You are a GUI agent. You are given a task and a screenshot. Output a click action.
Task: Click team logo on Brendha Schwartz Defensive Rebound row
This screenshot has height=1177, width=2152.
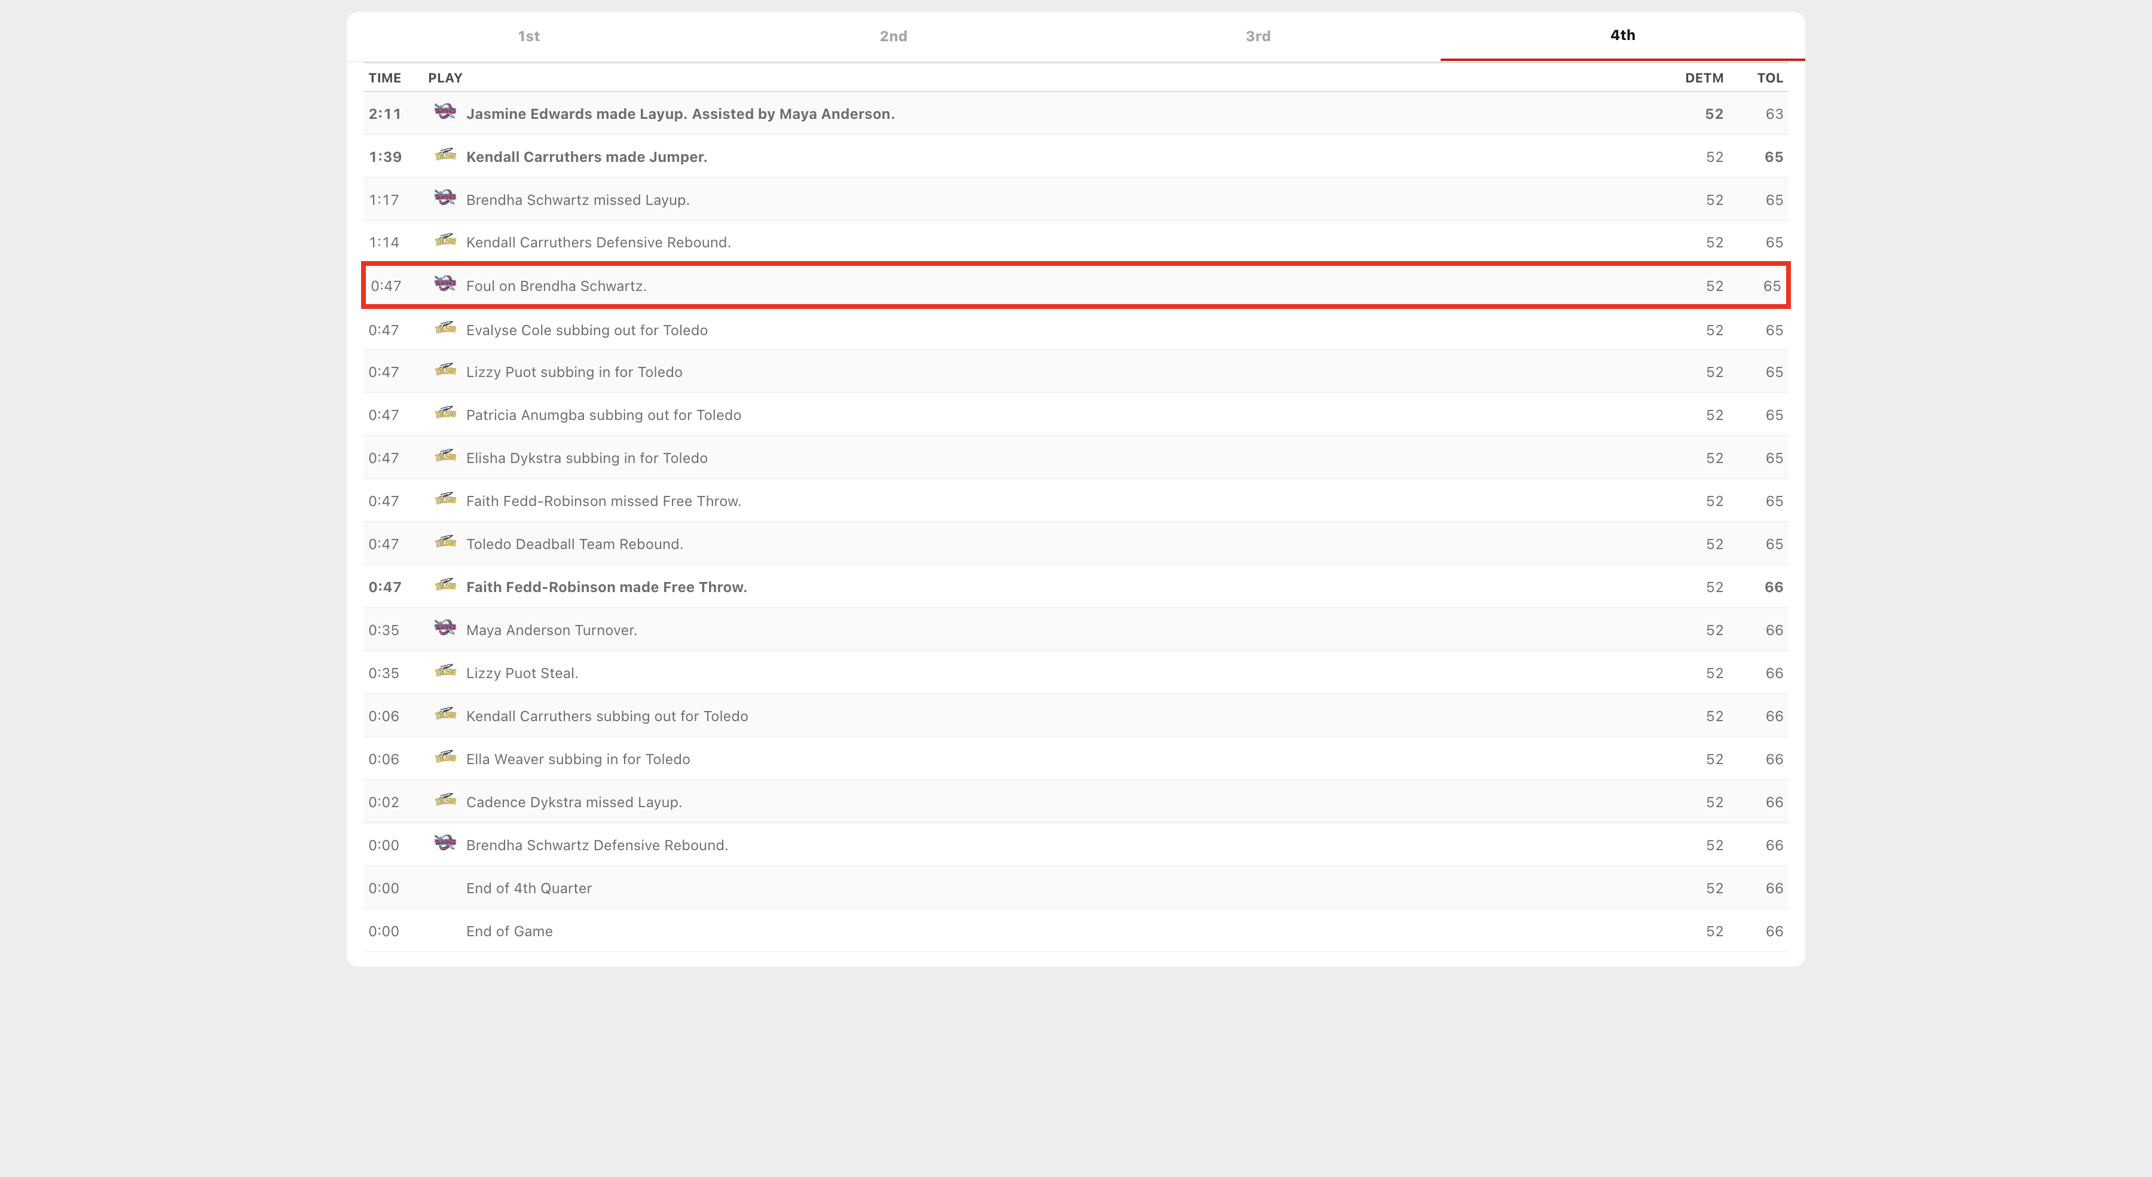pos(444,843)
